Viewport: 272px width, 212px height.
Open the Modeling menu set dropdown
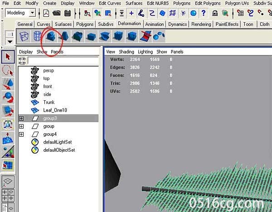32,13
